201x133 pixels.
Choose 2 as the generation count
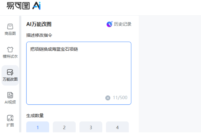pos(64,127)
